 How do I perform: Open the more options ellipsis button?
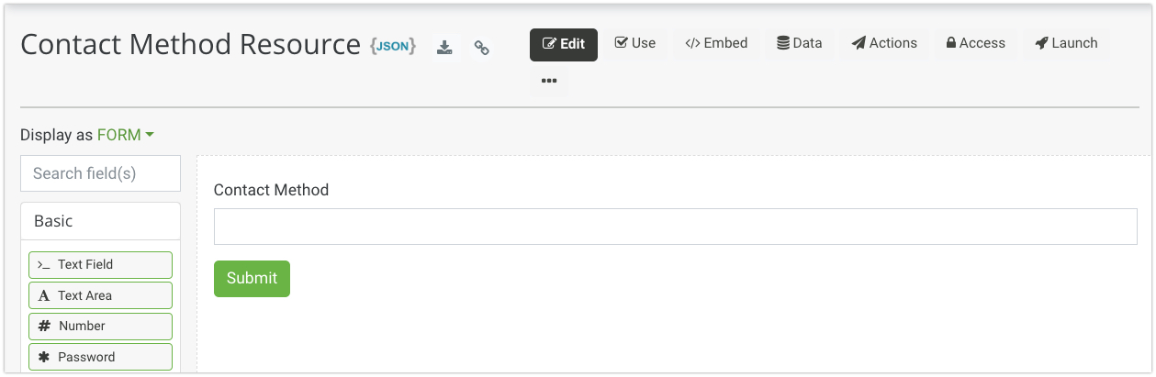point(549,81)
